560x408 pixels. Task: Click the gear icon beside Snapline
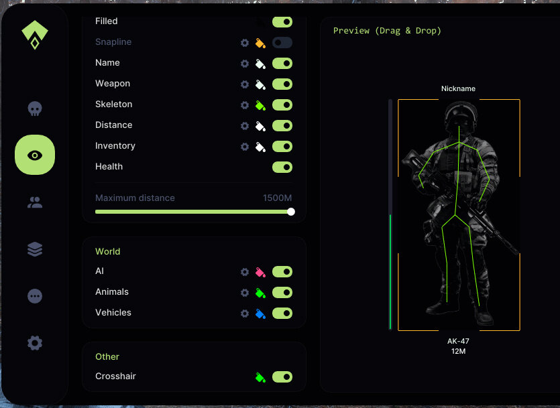(x=245, y=43)
